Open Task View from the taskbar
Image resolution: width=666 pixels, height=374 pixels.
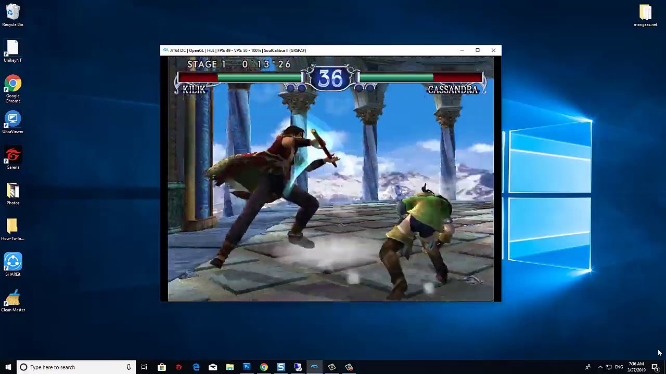click(144, 367)
